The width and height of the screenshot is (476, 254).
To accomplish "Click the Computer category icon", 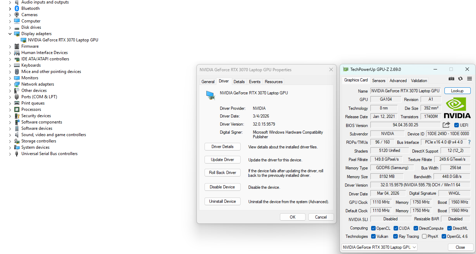I will click(16, 21).
